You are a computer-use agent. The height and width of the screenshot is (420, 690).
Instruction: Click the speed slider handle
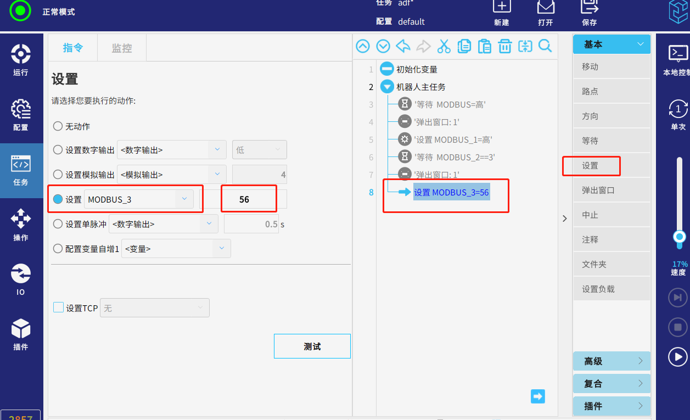click(x=680, y=237)
